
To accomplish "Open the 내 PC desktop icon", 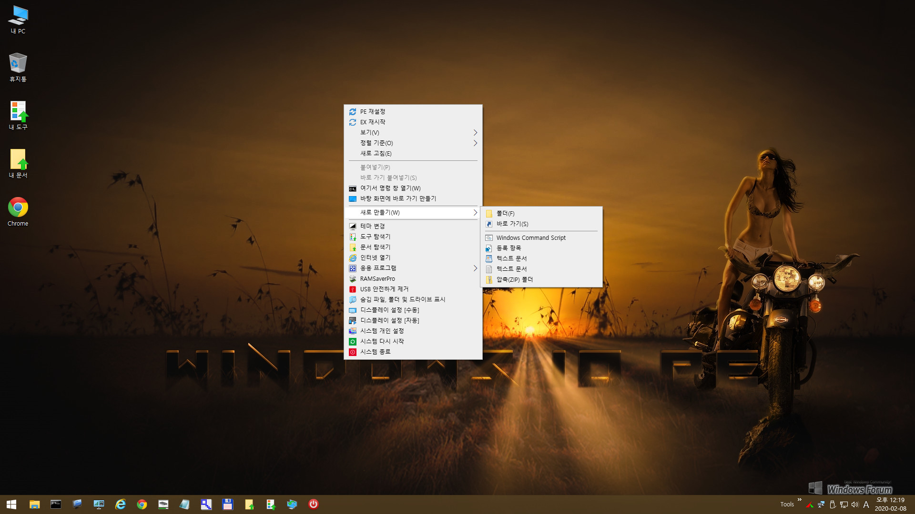I will coord(18,20).
